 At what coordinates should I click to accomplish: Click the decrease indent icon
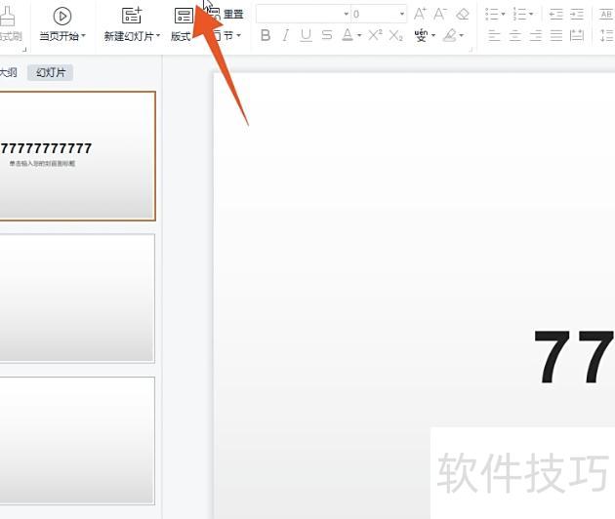point(555,14)
